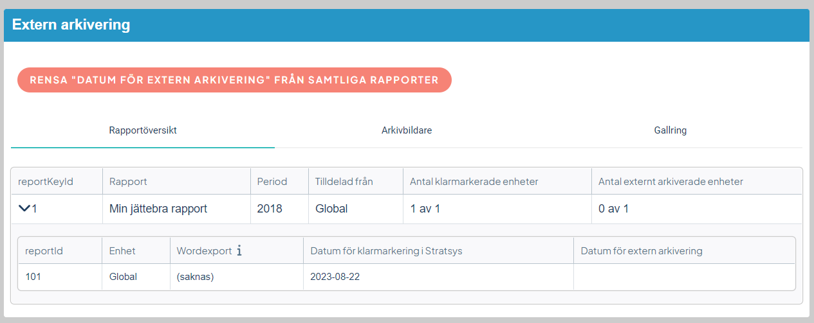The image size is (814, 323).
Task: Collapse report row 1 with the chevron
Action: 24,208
